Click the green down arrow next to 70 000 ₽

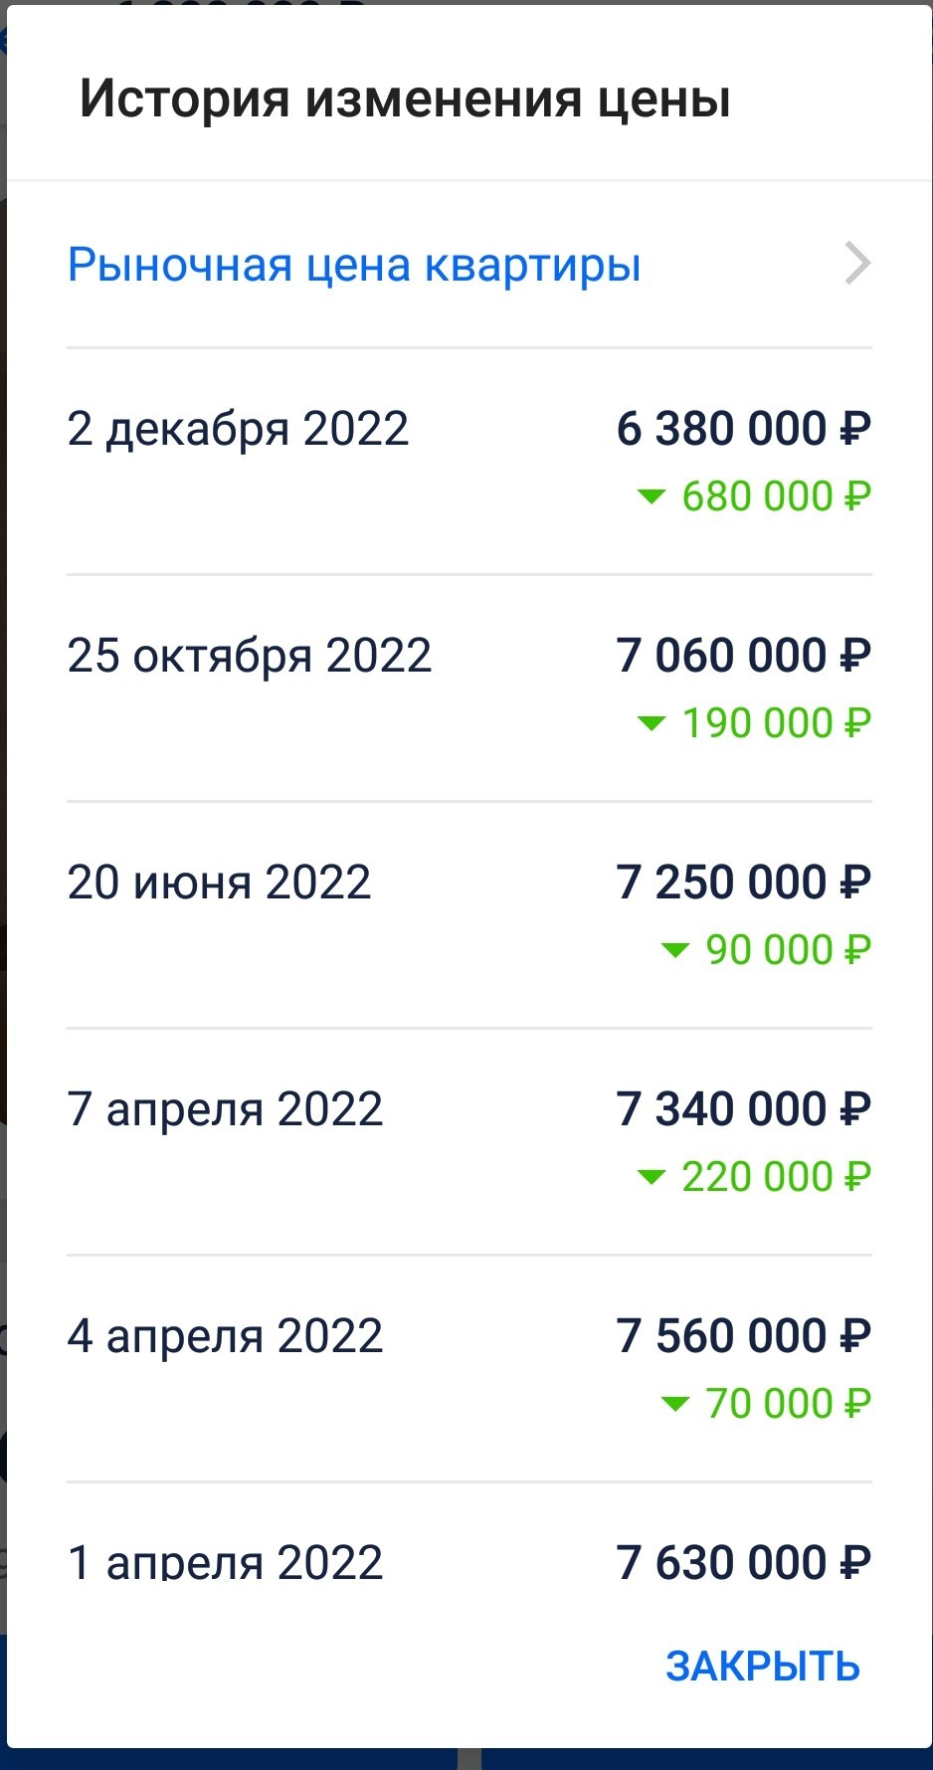pos(675,1404)
